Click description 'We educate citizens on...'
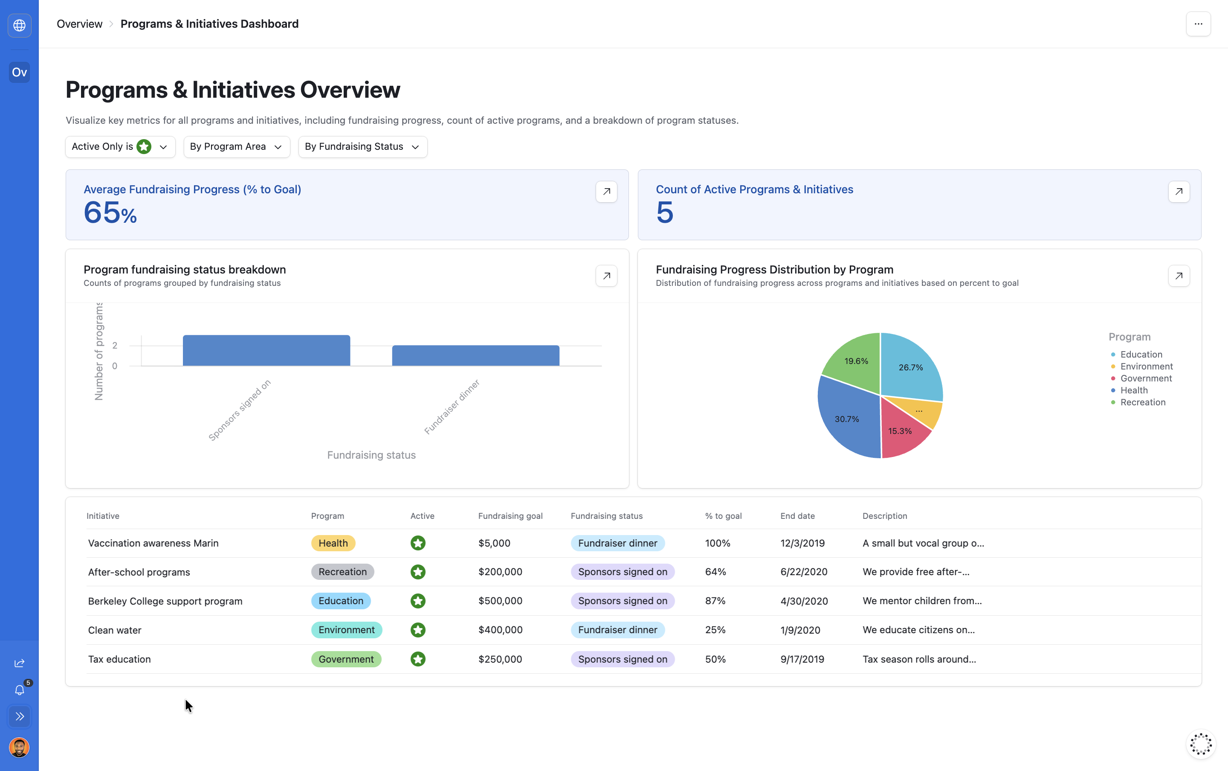 point(918,630)
